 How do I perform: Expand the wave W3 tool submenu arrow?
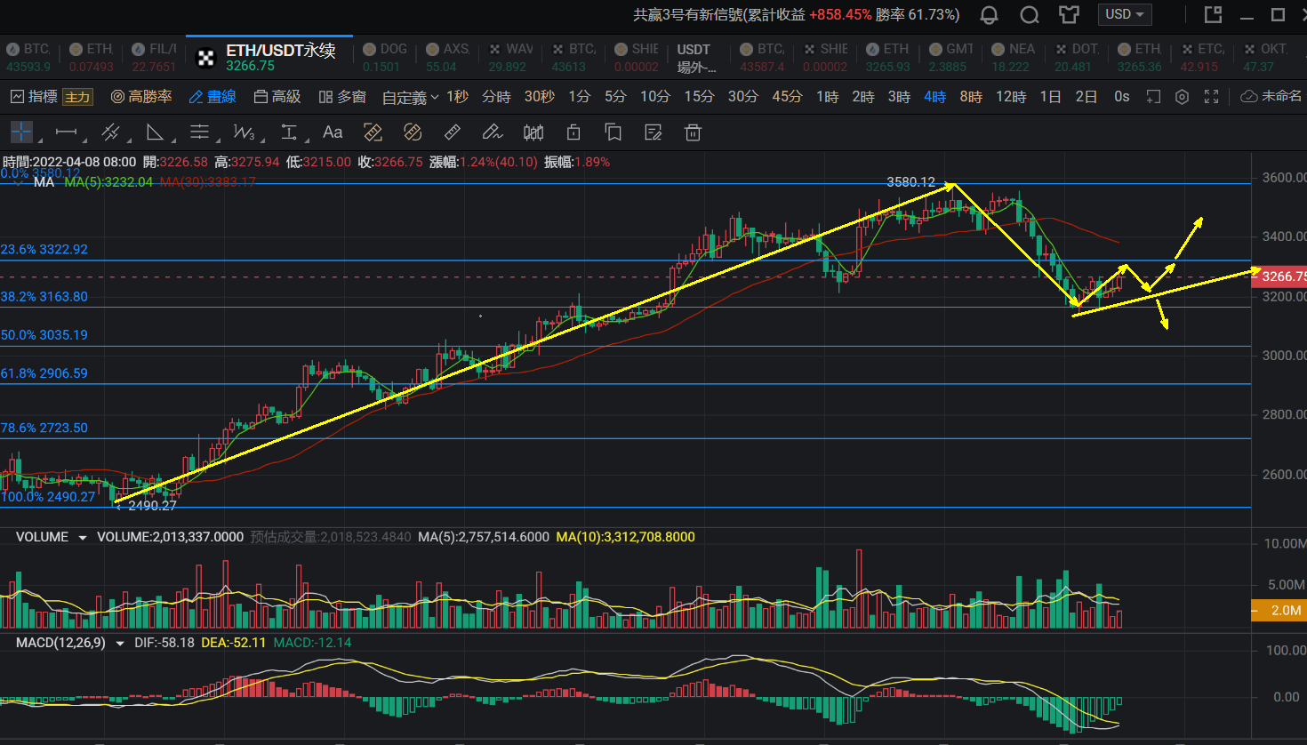pyautogui.click(x=262, y=140)
